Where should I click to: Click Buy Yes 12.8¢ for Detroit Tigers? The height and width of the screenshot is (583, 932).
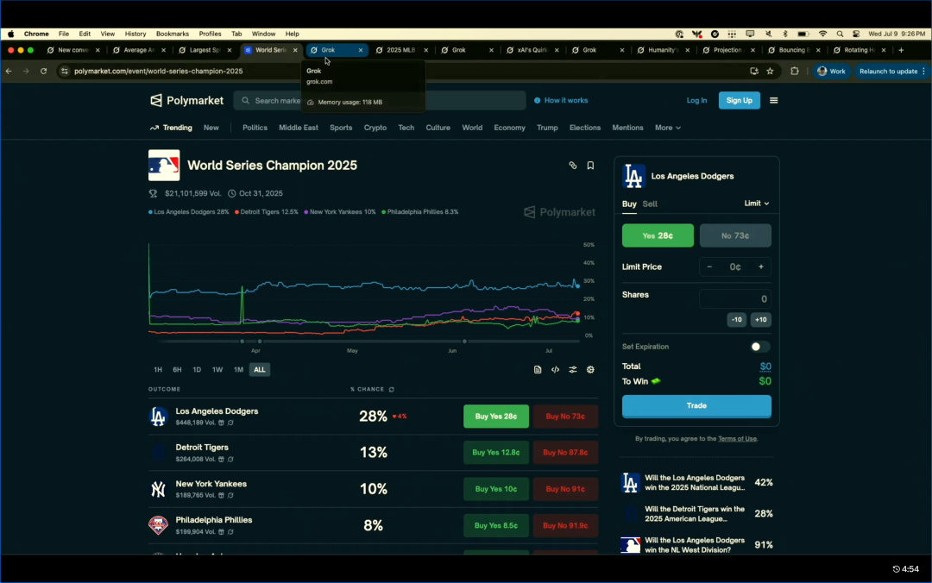click(x=495, y=453)
